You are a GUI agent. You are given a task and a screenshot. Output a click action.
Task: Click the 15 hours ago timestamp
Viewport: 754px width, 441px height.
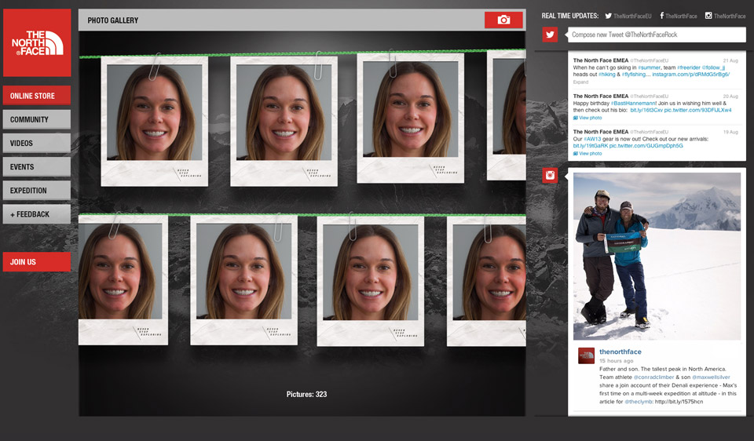(616, 361)
